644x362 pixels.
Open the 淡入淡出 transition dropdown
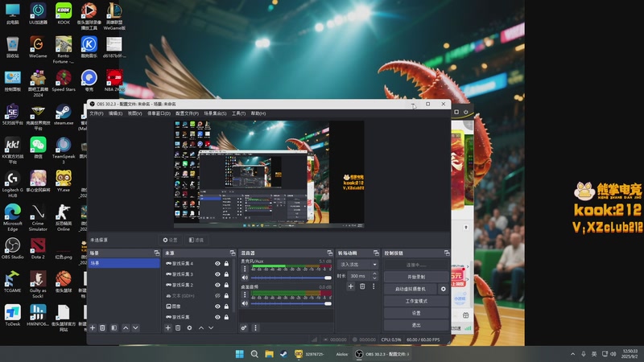357,265
